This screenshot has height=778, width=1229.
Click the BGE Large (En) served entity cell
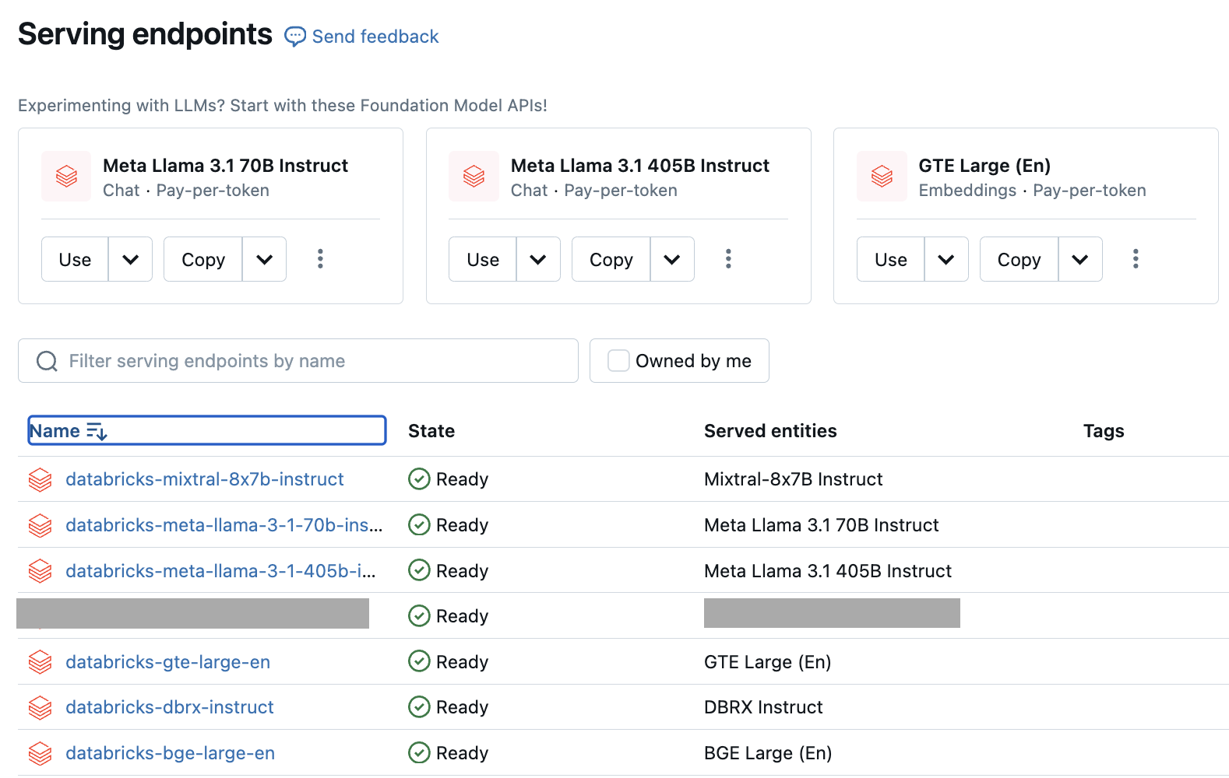768,753
